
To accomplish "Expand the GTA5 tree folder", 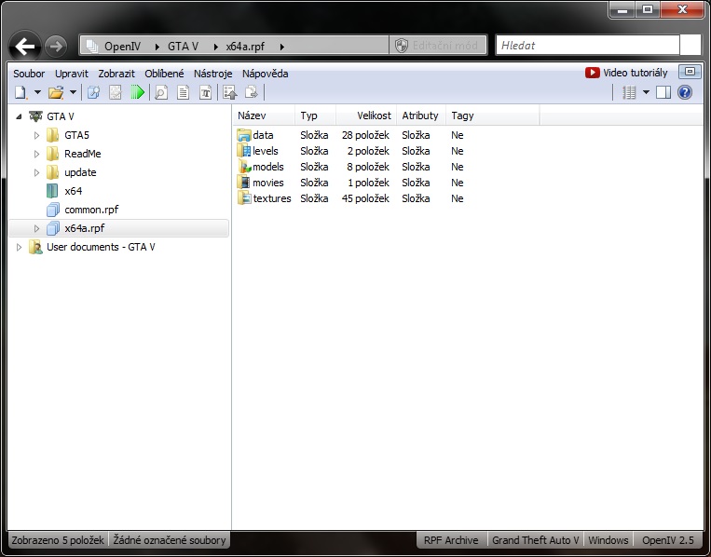I will click(37, 135).
